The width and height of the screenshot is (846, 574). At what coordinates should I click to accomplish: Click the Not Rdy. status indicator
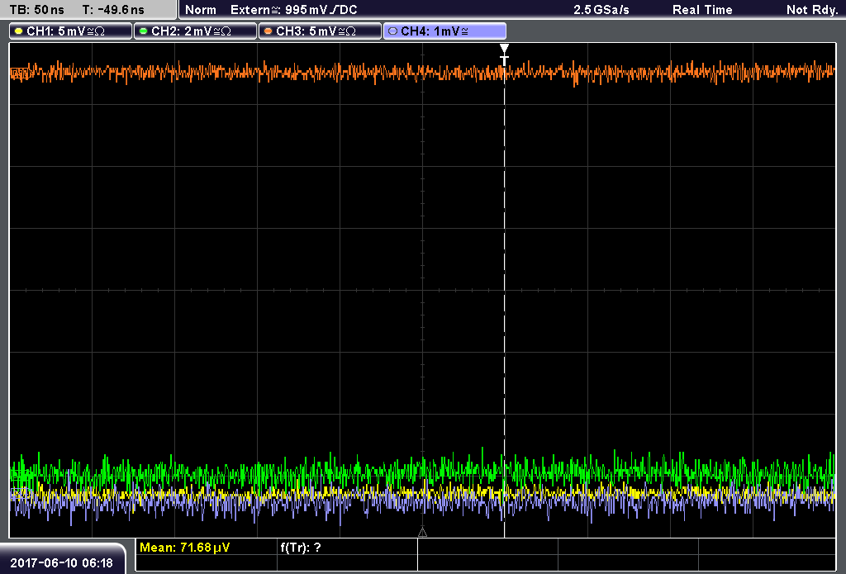pyautogui.click(x=812, y=10)
